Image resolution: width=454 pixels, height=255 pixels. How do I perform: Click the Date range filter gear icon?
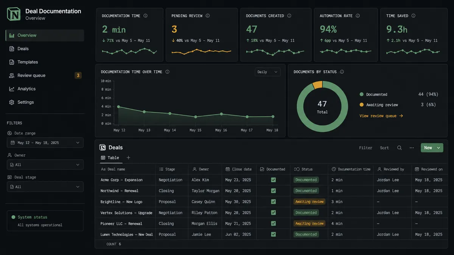click(9, 133)
